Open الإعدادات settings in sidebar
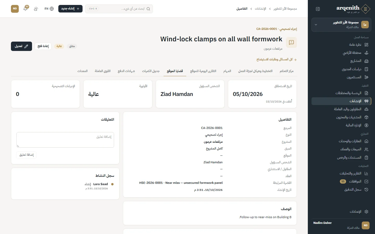Screen dimensions: 375x234 tap(341, 212)
